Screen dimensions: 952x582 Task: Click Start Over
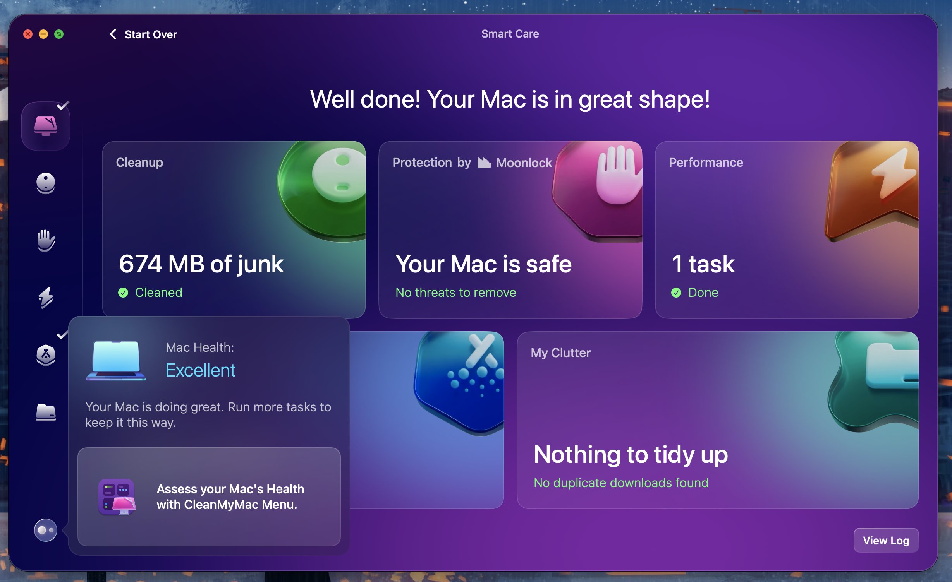[x=151, y=34]
